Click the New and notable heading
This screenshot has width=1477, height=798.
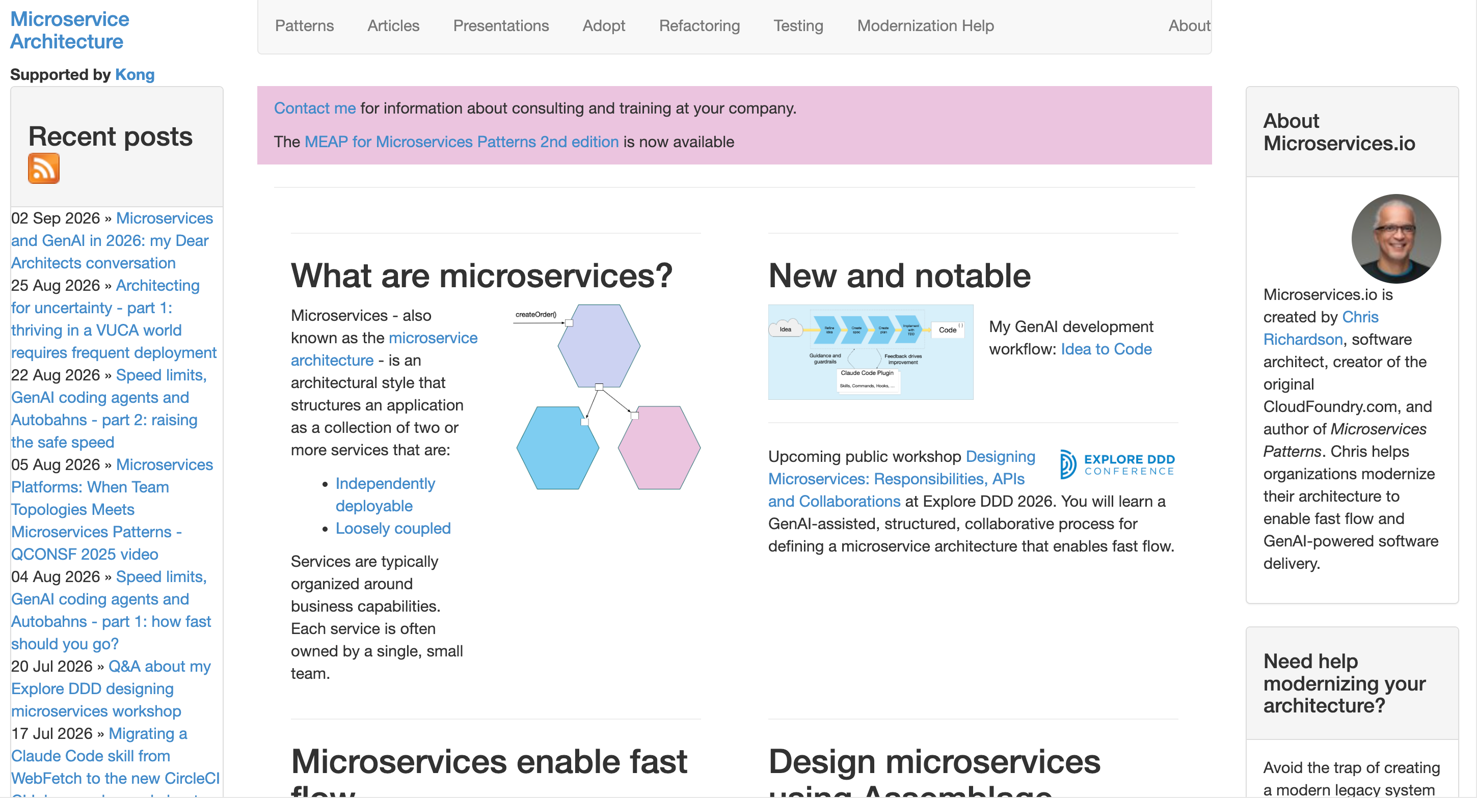[899, 275]
